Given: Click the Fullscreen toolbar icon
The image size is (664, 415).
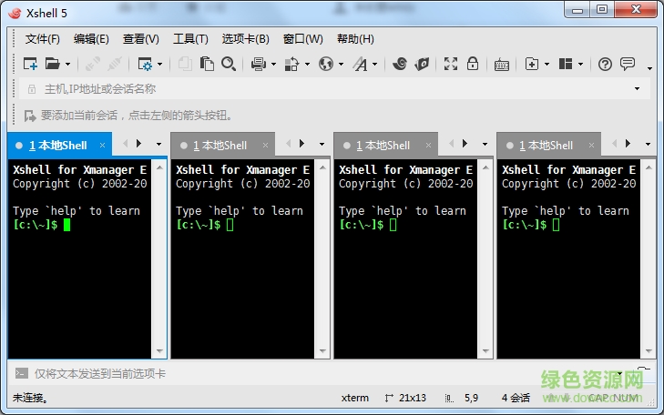Looking at the screenshot, I should [450, 64].
